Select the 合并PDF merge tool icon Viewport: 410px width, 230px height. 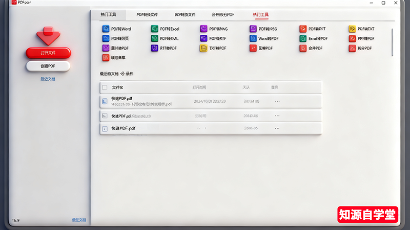coord(303,48)
